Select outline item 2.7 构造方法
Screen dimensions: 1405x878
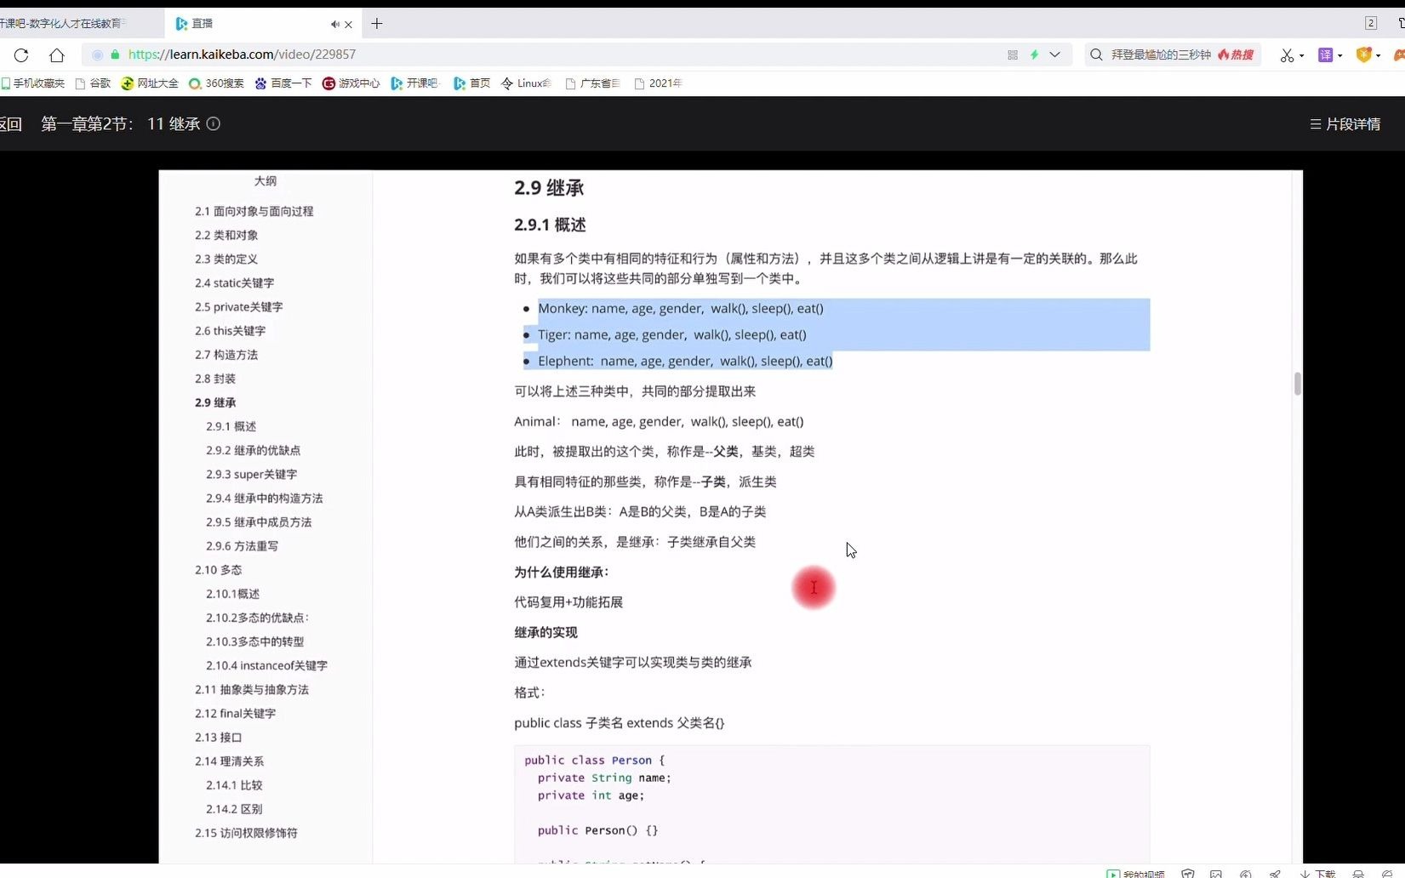[226, 354]
